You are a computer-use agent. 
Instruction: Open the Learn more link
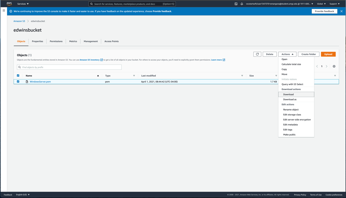coord(216,60)
